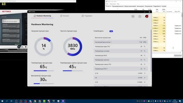Viewport: 183px width, 103px height.
Task: Click the 3830 MHz frequency gauge
Action: click(x=73, y=47)
